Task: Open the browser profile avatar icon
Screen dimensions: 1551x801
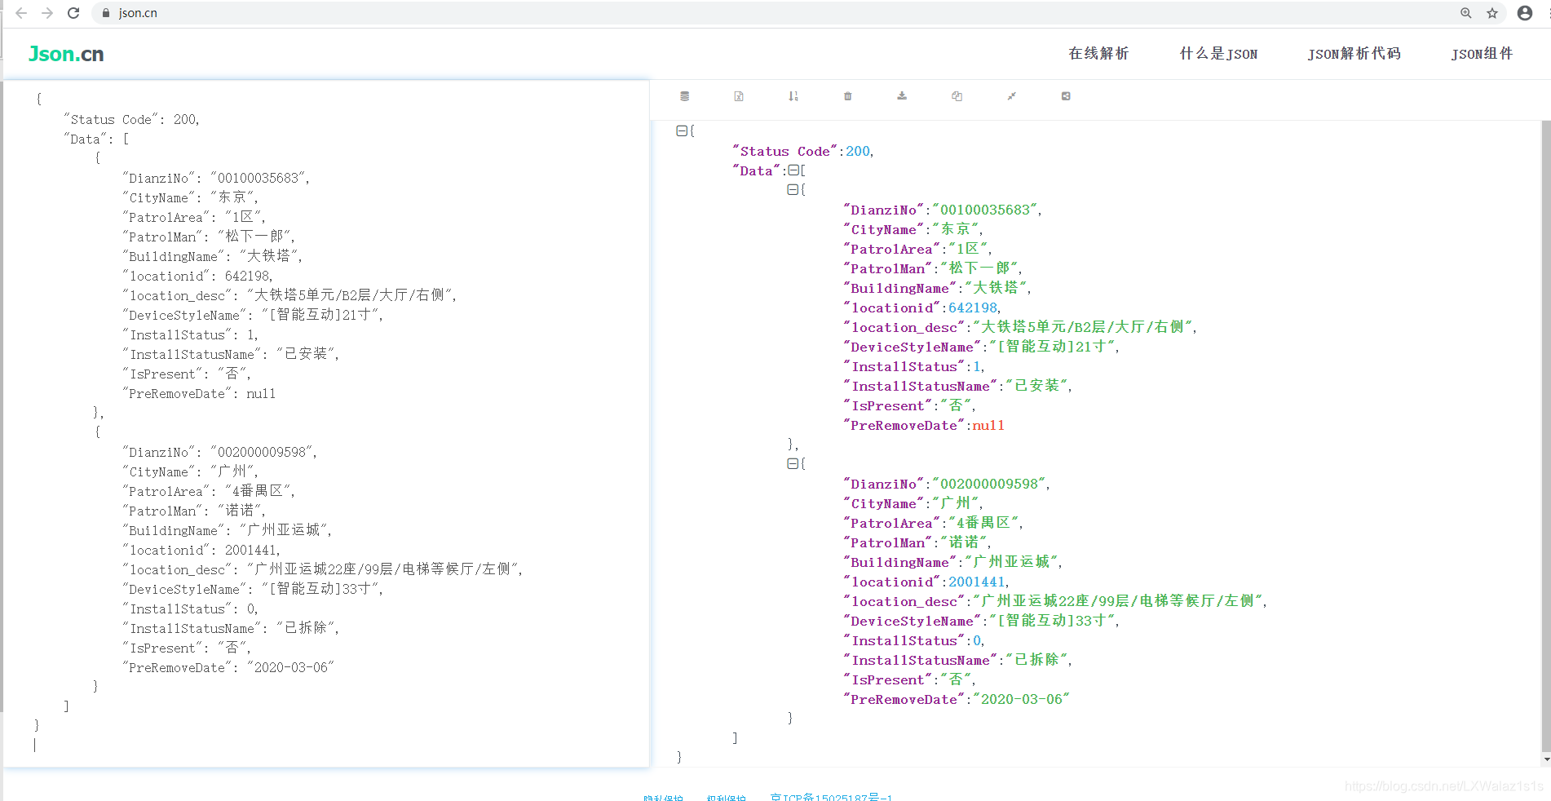Action: (1525, 13)
